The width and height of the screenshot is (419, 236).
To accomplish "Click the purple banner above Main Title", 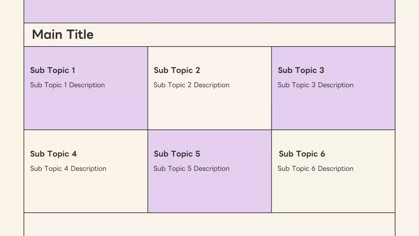I will 209,11.
